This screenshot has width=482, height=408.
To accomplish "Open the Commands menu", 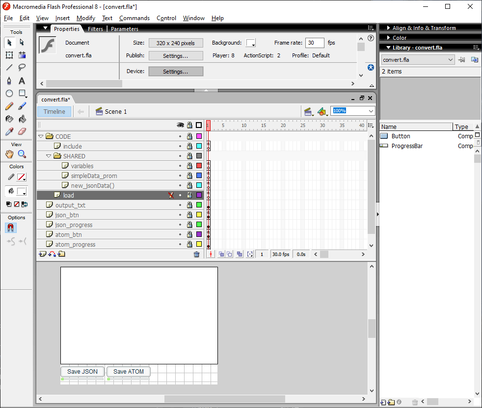I will coord(134,18).
